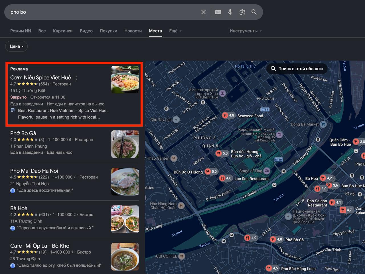This screenshot has width=365, height=274.
Task: Click Nhà Hàng Nam Châu Hội Quán marker
Action: coord(181,205)
